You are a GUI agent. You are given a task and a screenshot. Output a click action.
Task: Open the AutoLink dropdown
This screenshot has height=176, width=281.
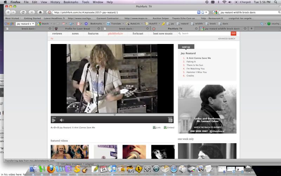[142, 24]
